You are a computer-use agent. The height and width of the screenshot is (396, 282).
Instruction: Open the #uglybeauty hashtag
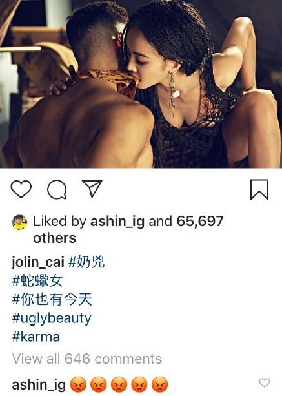tap(52, 318)
